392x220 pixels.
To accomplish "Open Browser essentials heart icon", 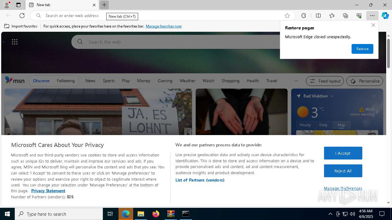I will coord(359,16).
